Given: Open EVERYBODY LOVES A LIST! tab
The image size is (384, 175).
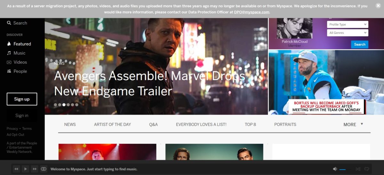Looking at the screenshot, I should (201, 125).
